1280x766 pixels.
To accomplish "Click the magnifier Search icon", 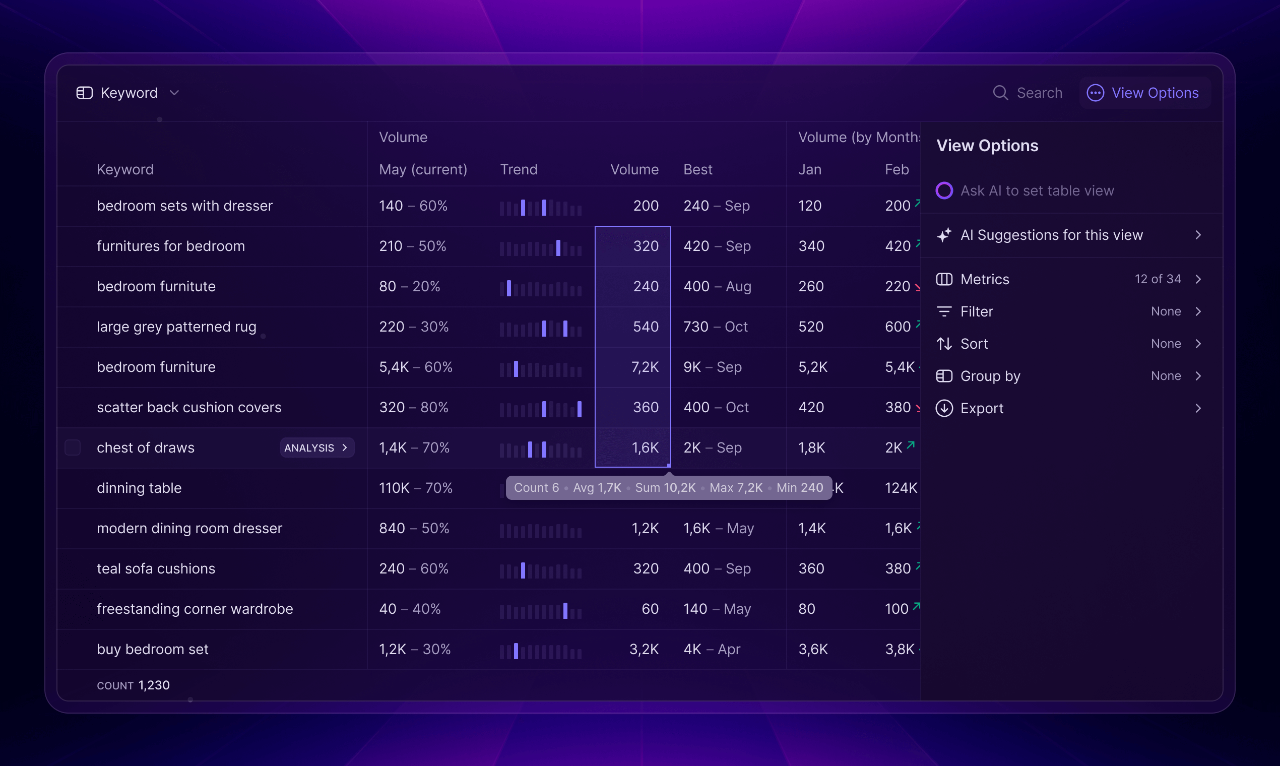I will tap(1000, 93).
